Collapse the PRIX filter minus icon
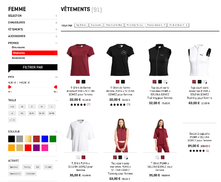 (56, 77)
